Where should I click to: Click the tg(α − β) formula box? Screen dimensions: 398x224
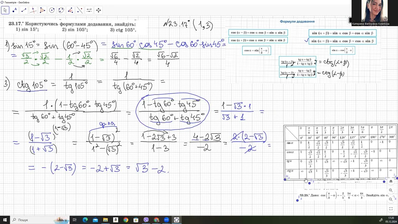(x=297, y=72)
